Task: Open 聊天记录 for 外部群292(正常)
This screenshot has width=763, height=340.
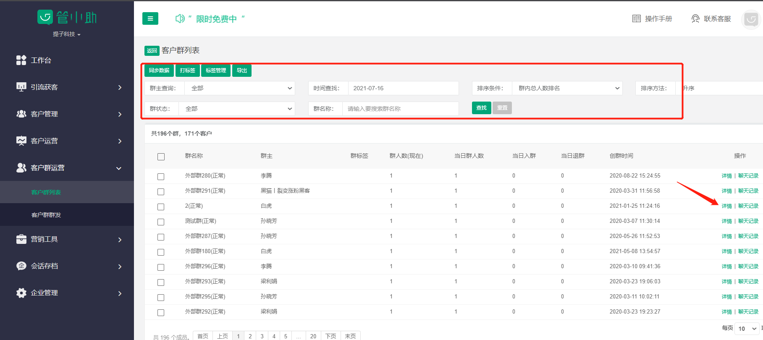Action: (748, 312)
